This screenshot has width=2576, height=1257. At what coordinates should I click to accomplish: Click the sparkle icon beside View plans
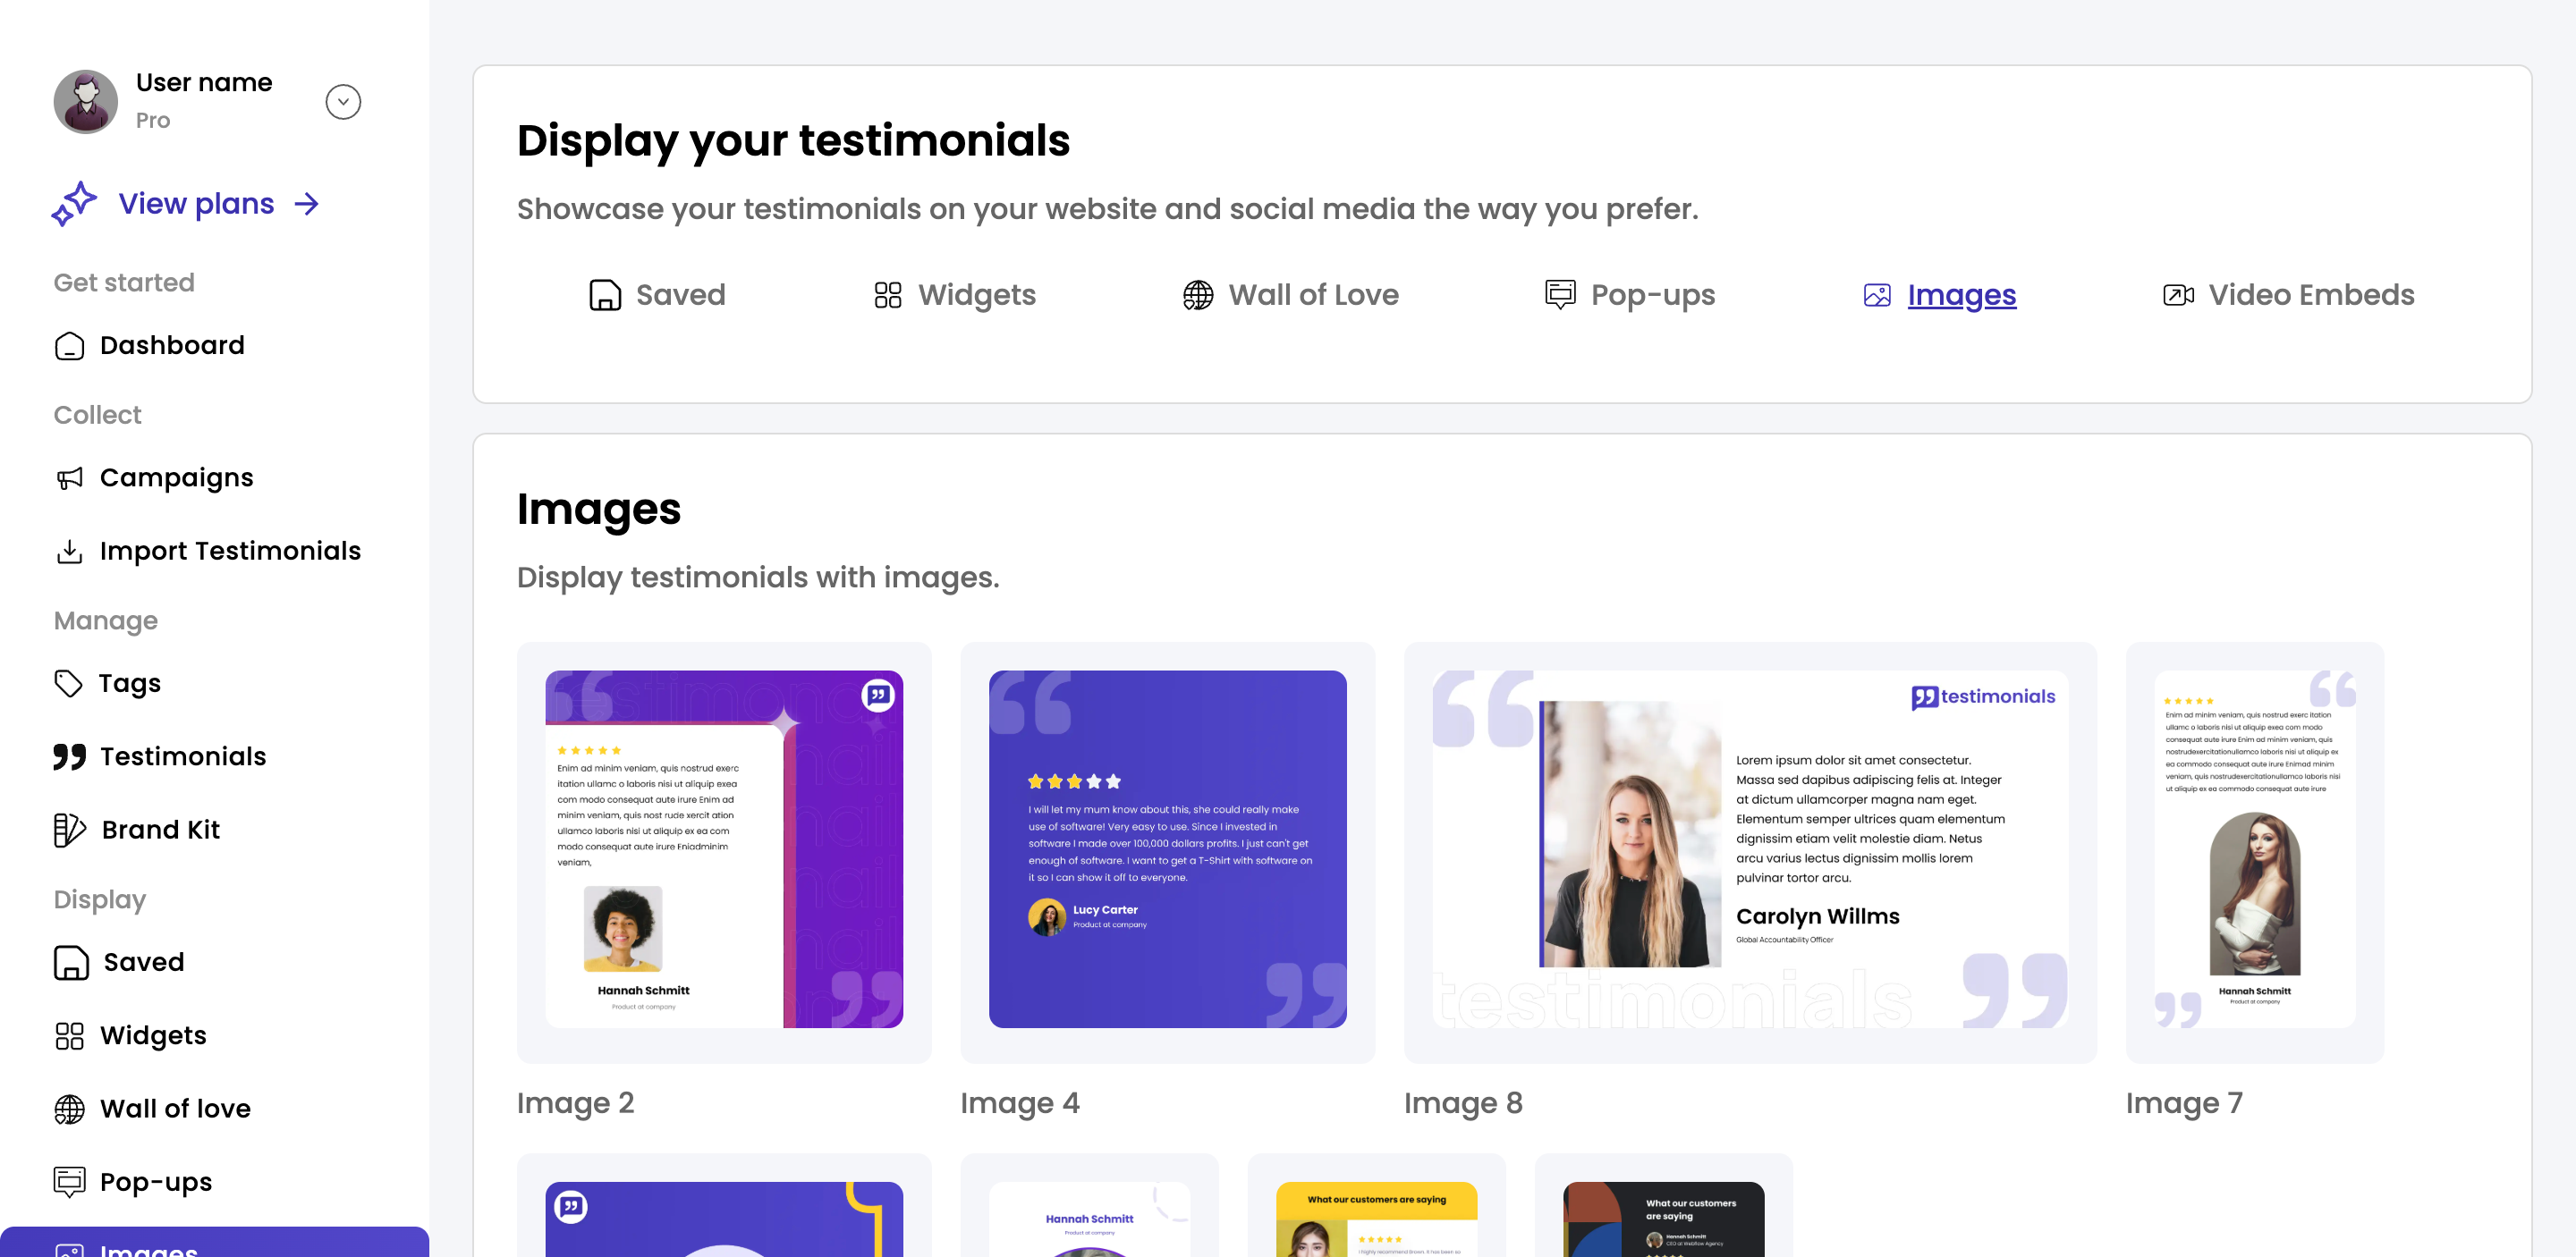(74, 204)
